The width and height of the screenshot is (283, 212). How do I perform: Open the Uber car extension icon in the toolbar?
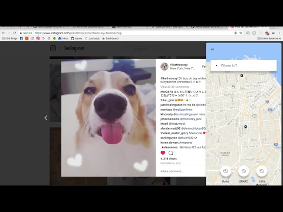tap(273, 33)
